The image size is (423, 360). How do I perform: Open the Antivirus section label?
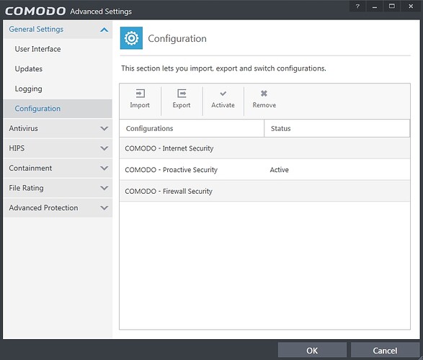point(23,129)
